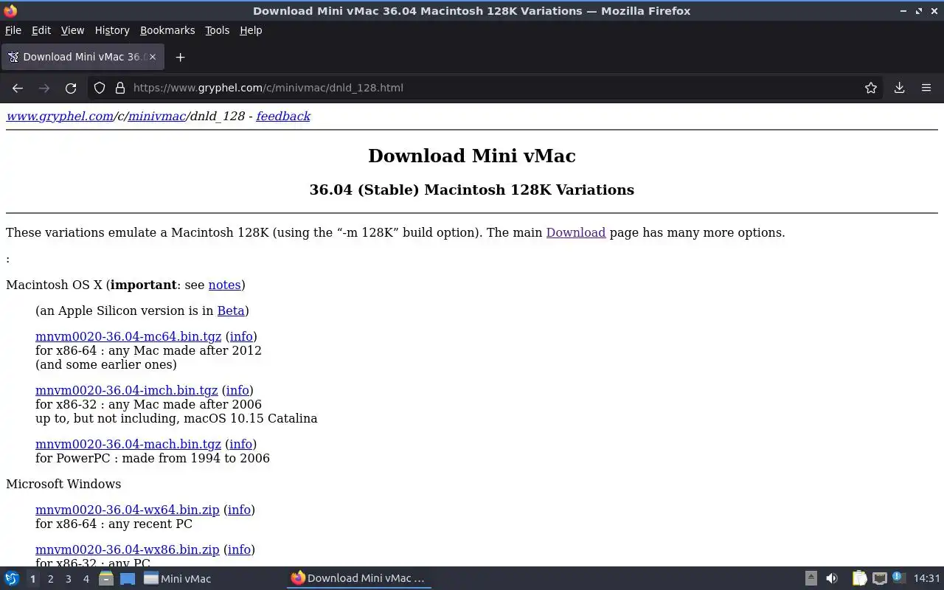The width and height of the screenshot is (944, 590).
Task: Open the taskbar start menu icon
Action: (11, 578)
